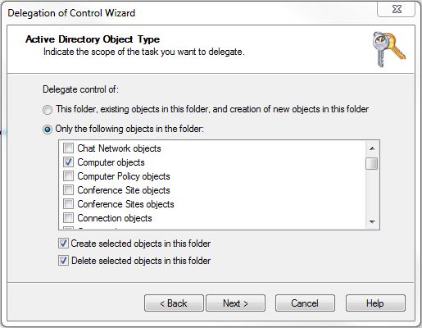
Task: Check Conference Sites objects entry
Action: 68,204
